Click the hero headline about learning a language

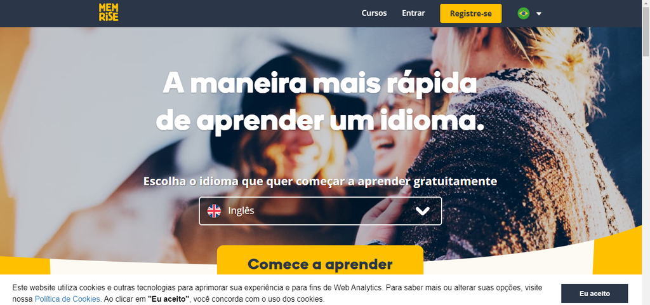click(x=320, y=102)
